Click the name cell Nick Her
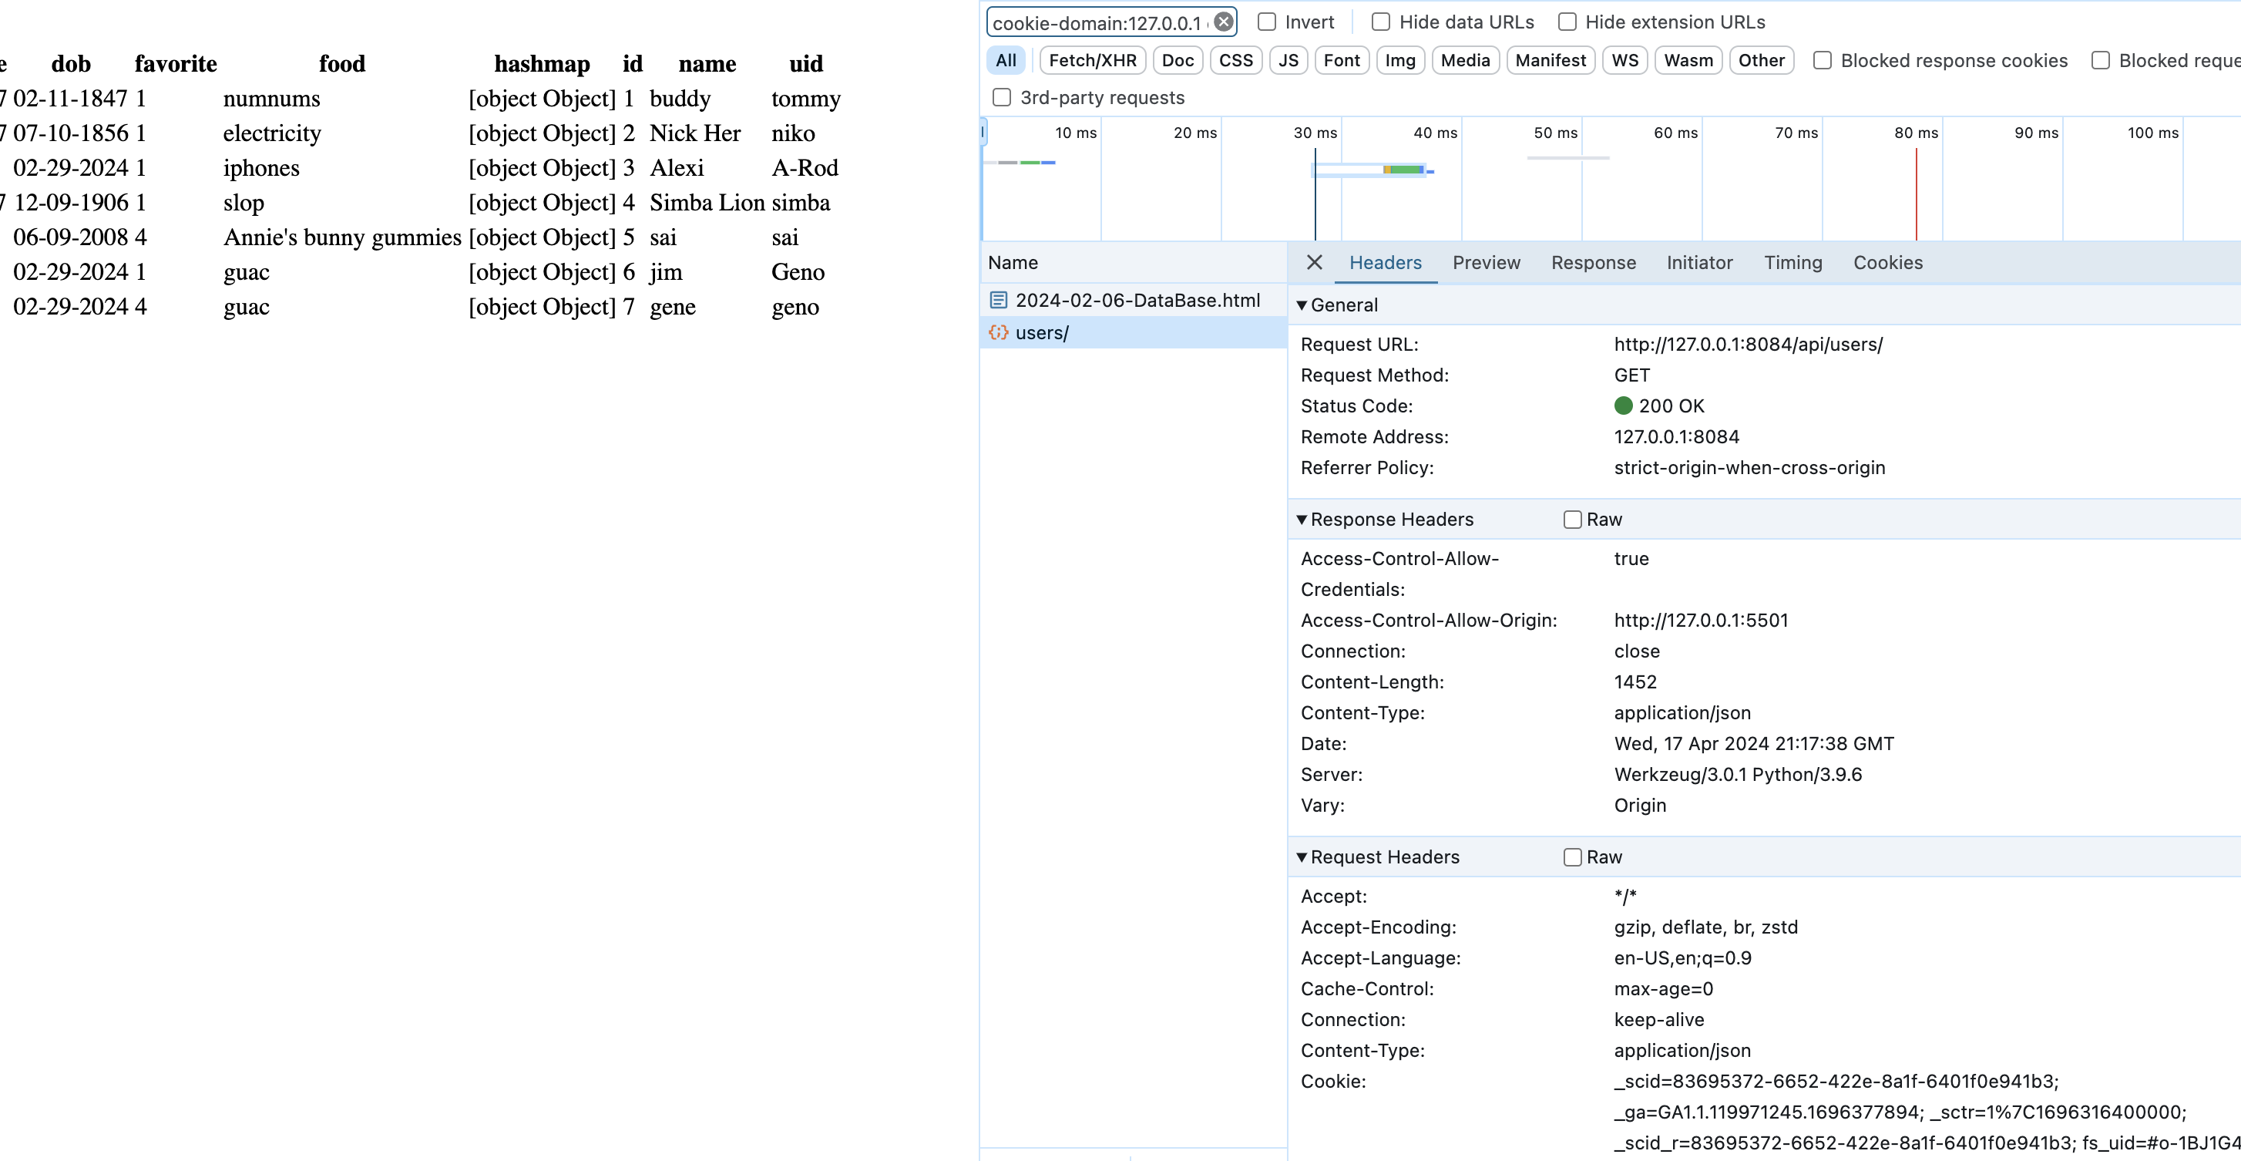 pyautogui.click(x=694, y=133)
